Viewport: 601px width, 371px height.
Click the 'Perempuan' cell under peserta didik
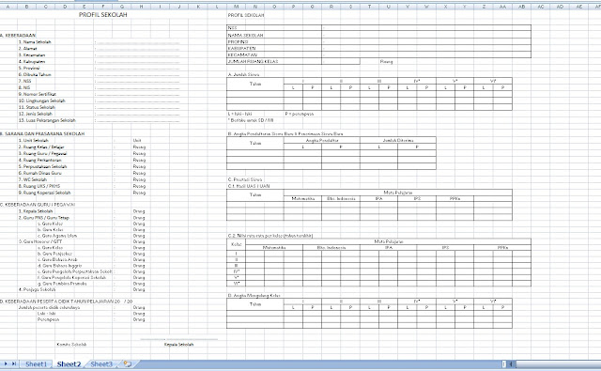[x=48, y=319]
